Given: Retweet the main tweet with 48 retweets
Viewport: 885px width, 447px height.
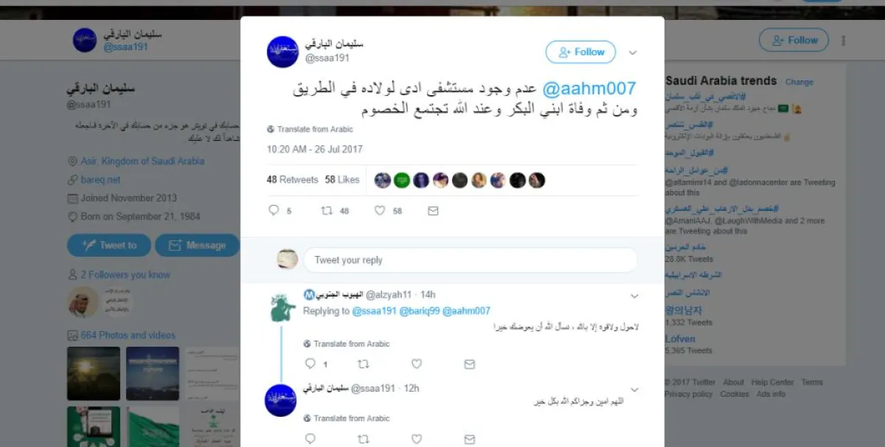Looking at the screenshot, I should tap(327, 210).
